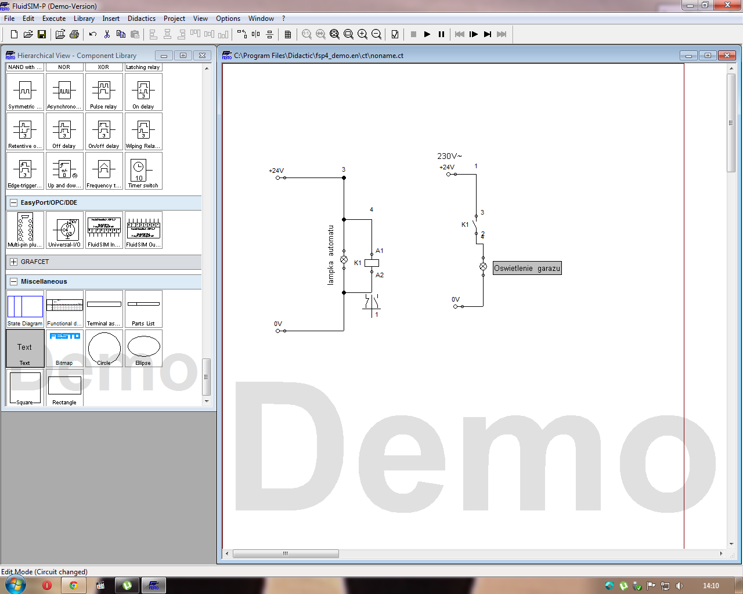Open Opera from the taskbar
The width and height of the screenshot is (743, 594).
(48, 585)
